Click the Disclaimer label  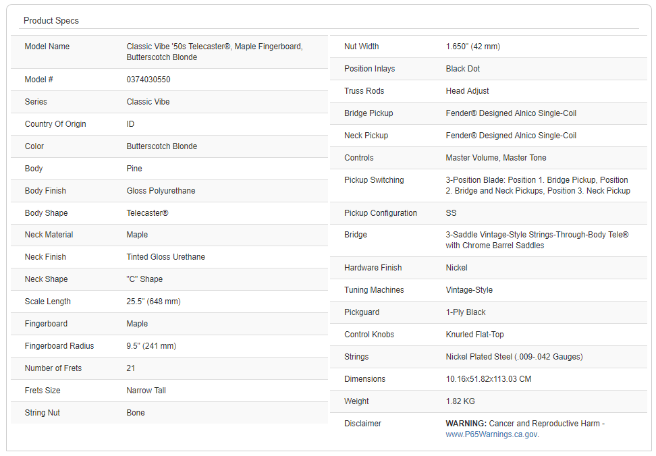[x=362, y=424]
